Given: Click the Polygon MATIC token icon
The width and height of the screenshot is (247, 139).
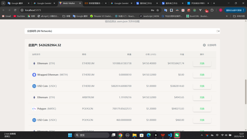Looking at the screenshot, I should click(x=34, y=109).
